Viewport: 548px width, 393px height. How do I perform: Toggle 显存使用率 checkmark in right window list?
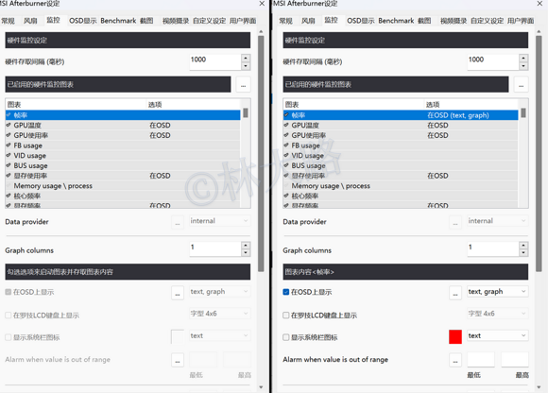tap(286, 176)
